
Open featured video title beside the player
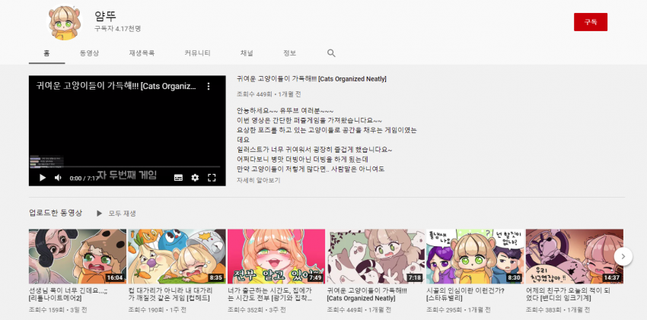(x=311, y=78)
